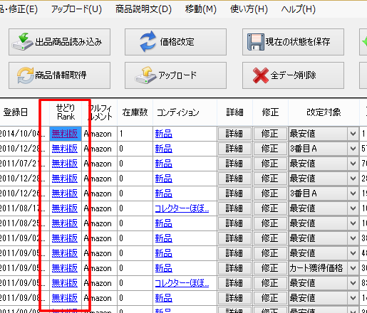Click the 出品商品読み込み download icon
This screenshot has width=367, height=313.
pyautogui.click(x=22, y=41)
